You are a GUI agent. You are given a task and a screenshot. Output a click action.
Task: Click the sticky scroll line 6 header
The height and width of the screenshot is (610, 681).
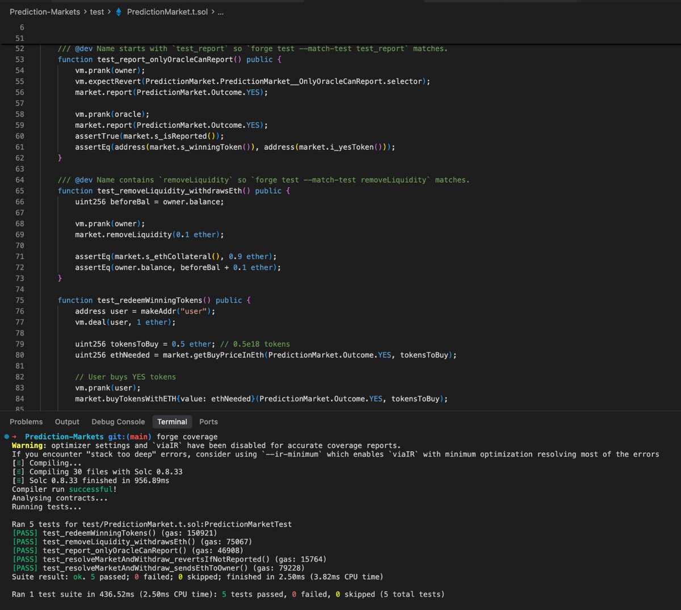tap(22, 27)
